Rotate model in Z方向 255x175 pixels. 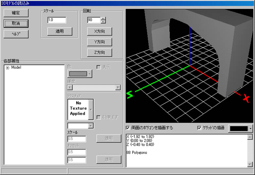click(x=100, y=53)
